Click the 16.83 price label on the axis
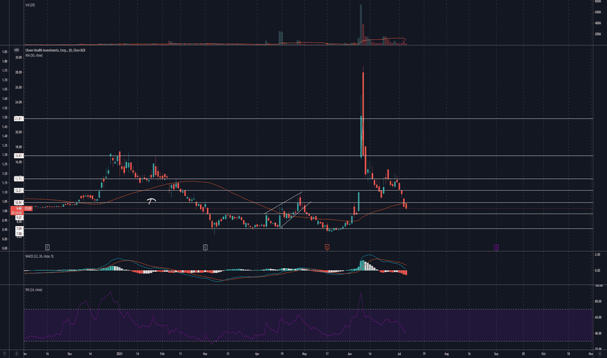 pyautogui.click(x=19, y=156)
